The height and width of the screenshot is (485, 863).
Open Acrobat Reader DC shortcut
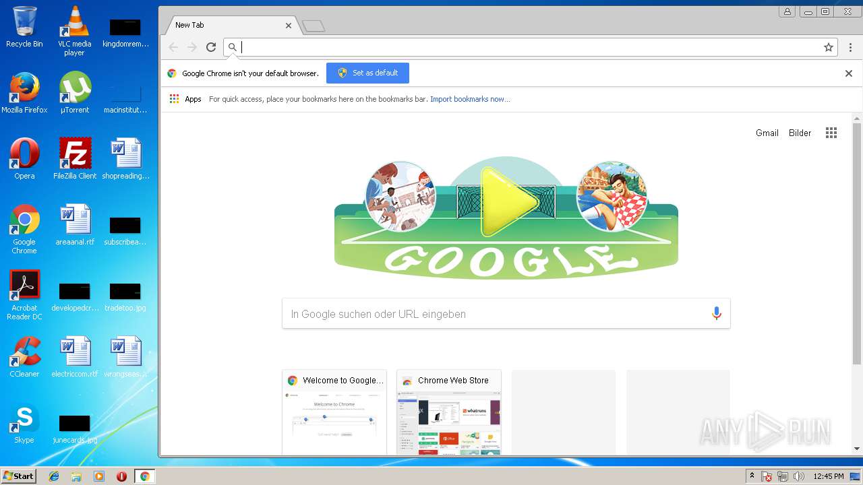coord(24,295)
